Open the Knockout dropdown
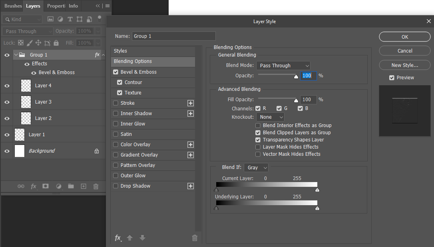 tap(270, 117)
